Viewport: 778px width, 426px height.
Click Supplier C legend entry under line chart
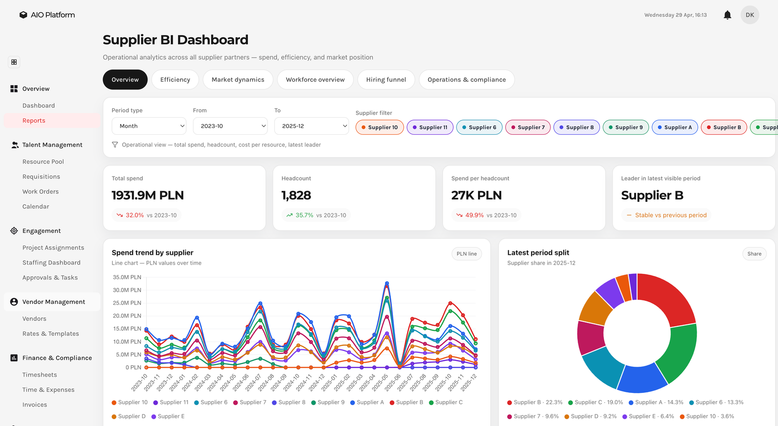[446, 403]
